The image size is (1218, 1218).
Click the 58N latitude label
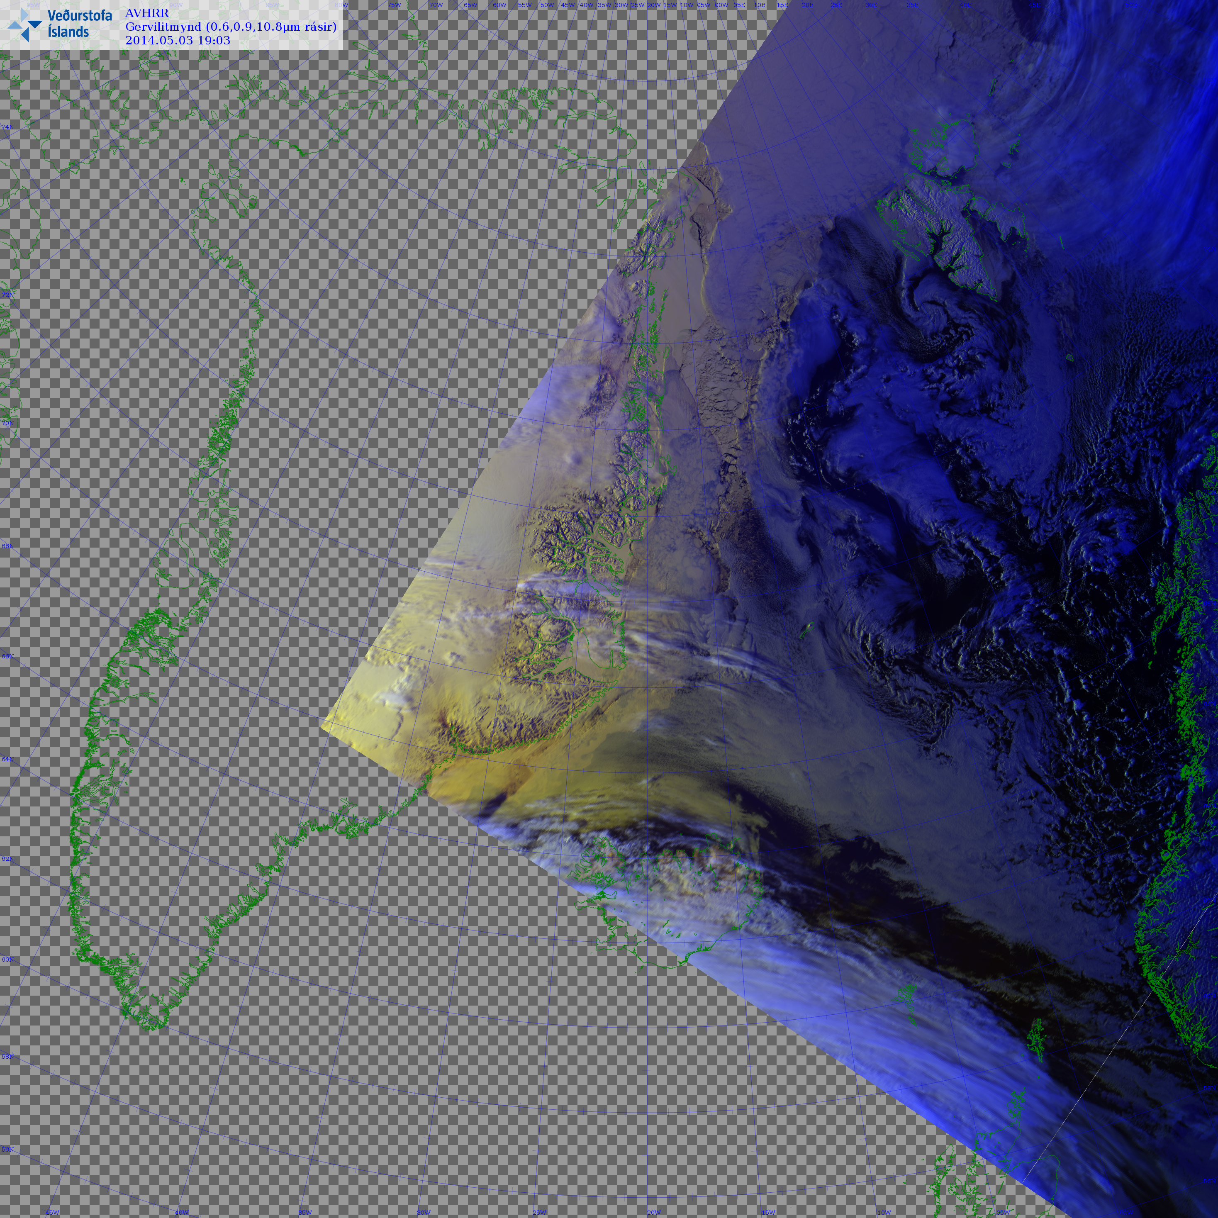(x=7, y=1057)
